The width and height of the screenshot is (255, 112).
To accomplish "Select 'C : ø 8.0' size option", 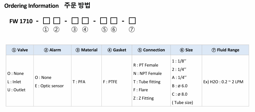I will coord(180,94).
